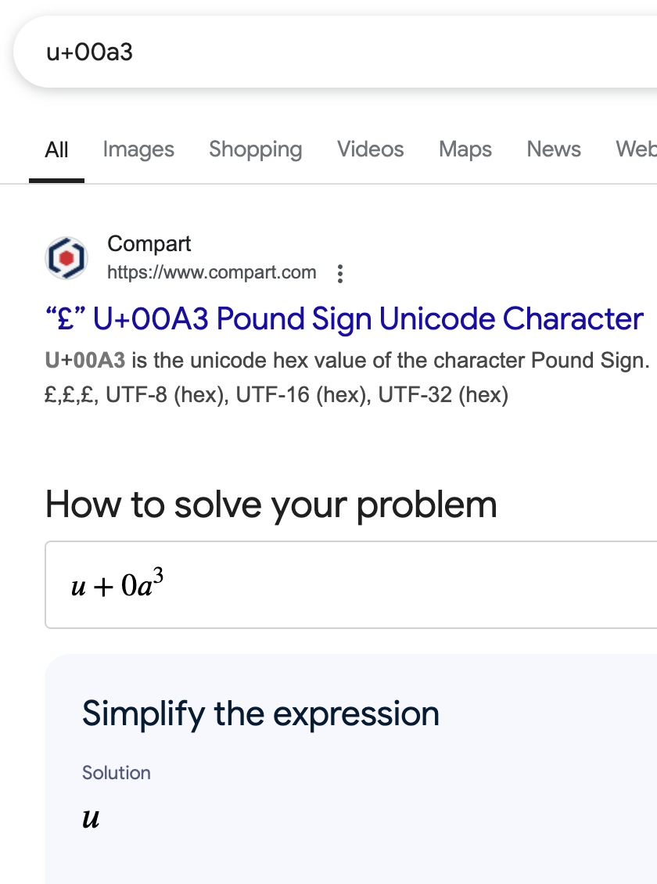657x884 pixels.
Task: Select the All results tab
Action: [x=56, y=150]
